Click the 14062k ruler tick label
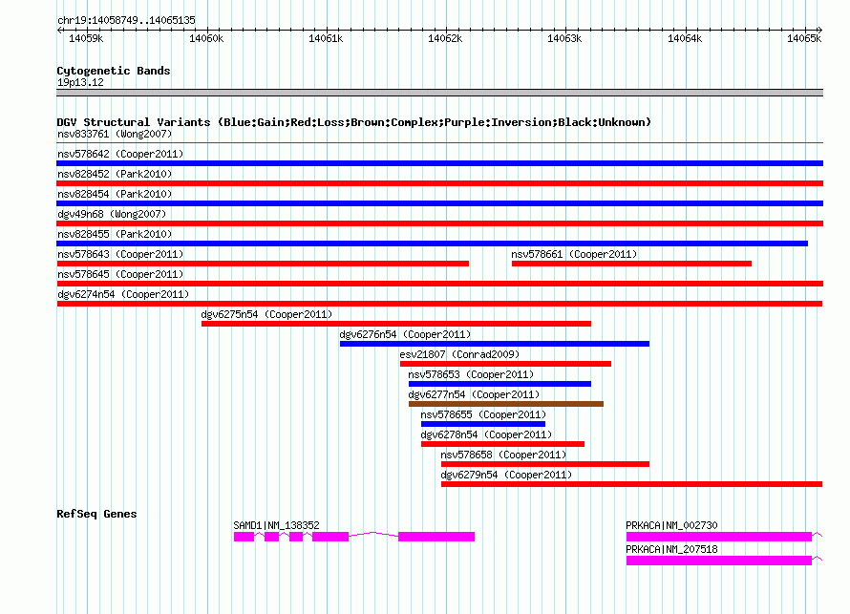Image resolution: width=850 pixels, height=614 pixels. coord(445,38)
